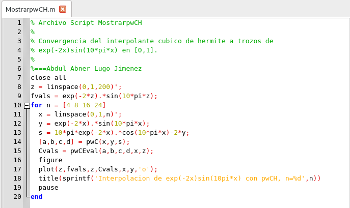Click the 'figure' command

[x=50, y=160]
